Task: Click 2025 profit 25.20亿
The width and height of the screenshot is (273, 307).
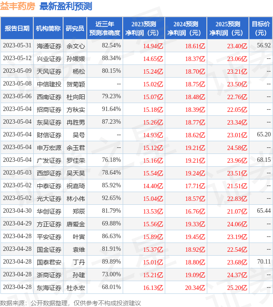Action: tap(237, 288)
